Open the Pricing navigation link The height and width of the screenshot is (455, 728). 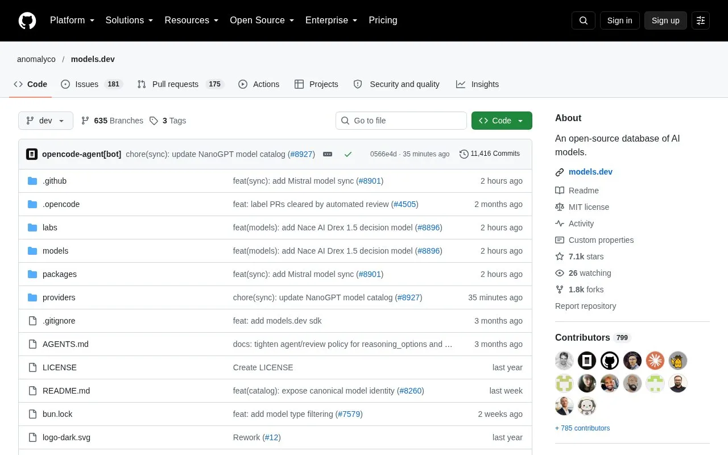click(x=383, y=20)
